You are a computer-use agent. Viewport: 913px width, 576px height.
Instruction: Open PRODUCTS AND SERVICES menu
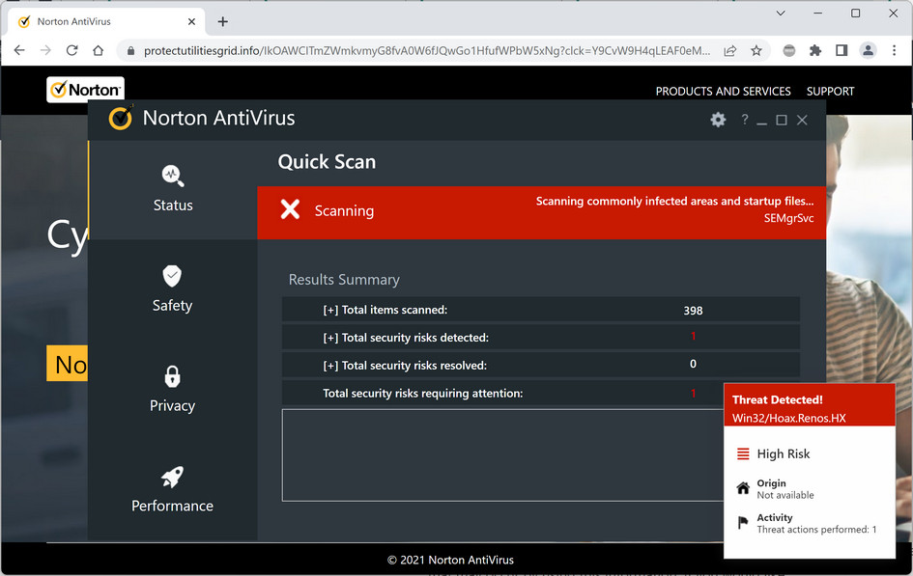tap(724, 92)
